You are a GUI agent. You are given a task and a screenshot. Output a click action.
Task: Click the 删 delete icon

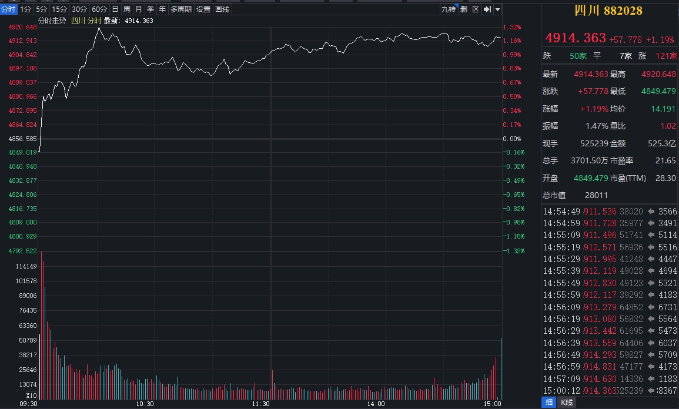464,9
